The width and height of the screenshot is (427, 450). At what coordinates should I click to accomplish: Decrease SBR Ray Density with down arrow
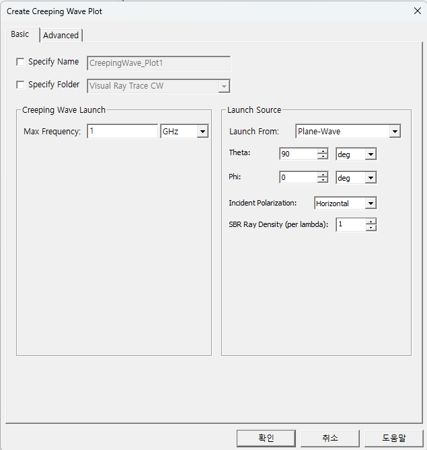[x=371, y=228]
